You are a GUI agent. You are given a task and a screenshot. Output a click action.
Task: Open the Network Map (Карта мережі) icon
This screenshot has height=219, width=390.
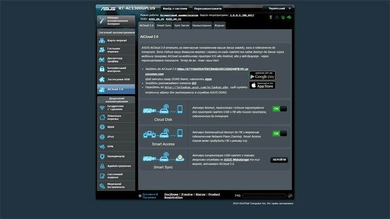point(102,40)
